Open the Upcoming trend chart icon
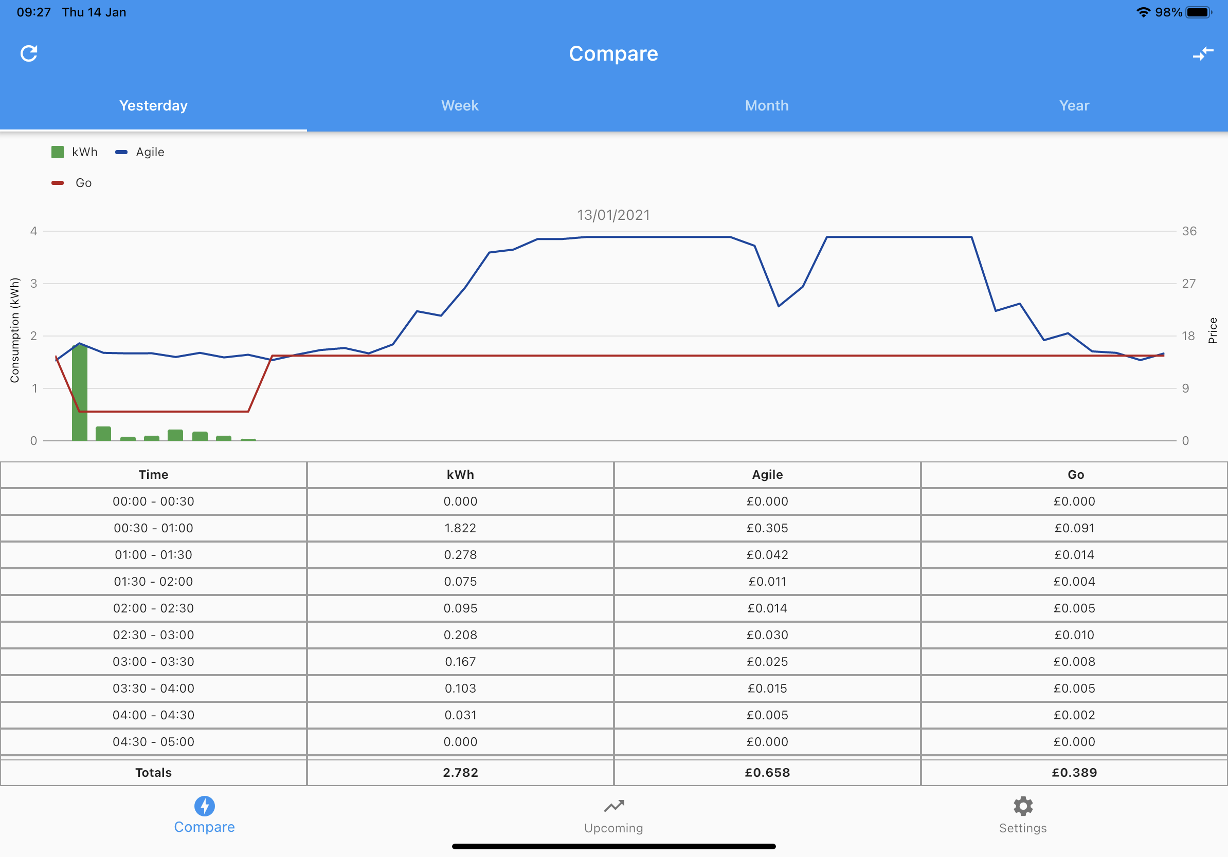Viewport: 1228px width, 857px height. tap(614, 806)
